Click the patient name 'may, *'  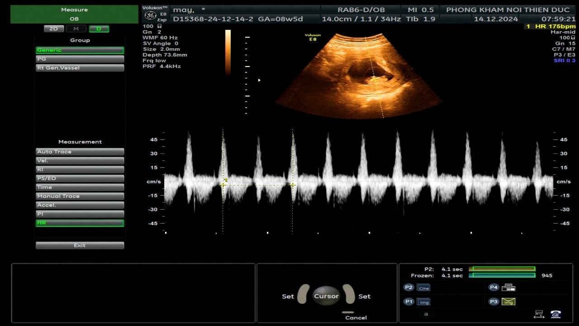tap(189, 10)
